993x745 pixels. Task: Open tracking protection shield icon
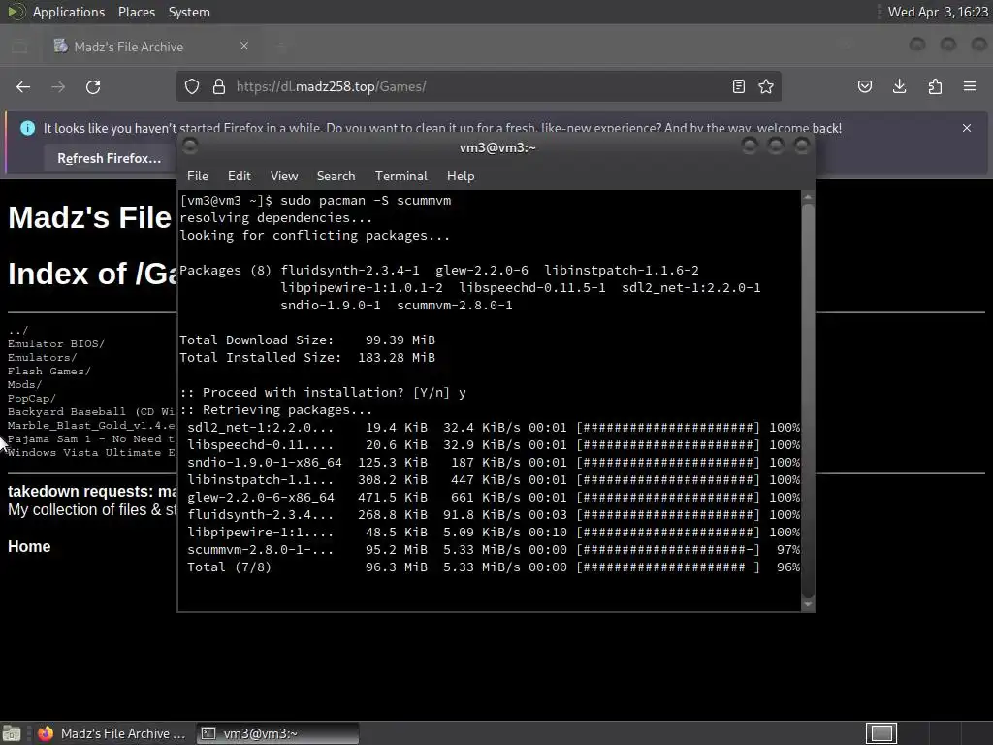(x=192, y=86)
